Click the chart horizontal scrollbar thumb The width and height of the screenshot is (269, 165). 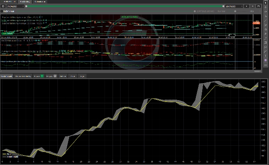coord(257,71)
